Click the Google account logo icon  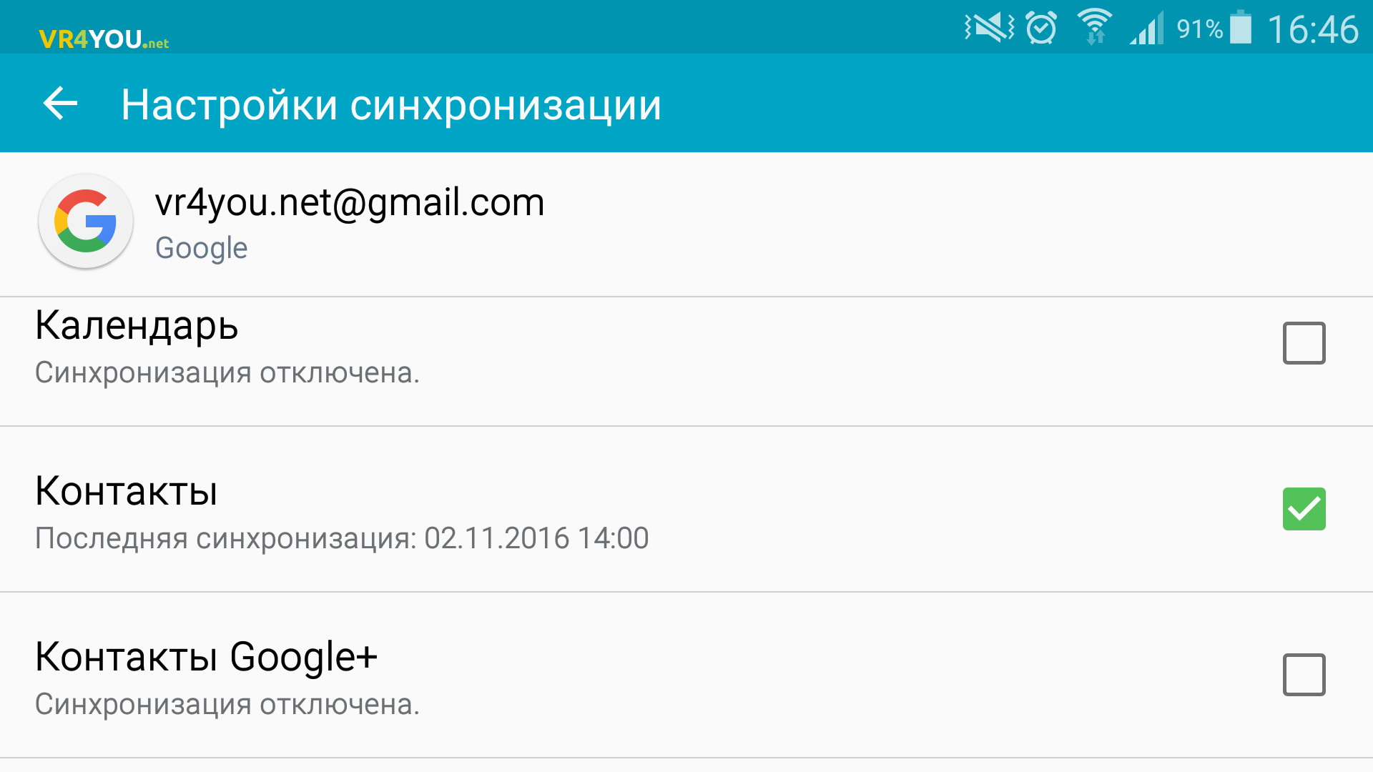(86, 221)
